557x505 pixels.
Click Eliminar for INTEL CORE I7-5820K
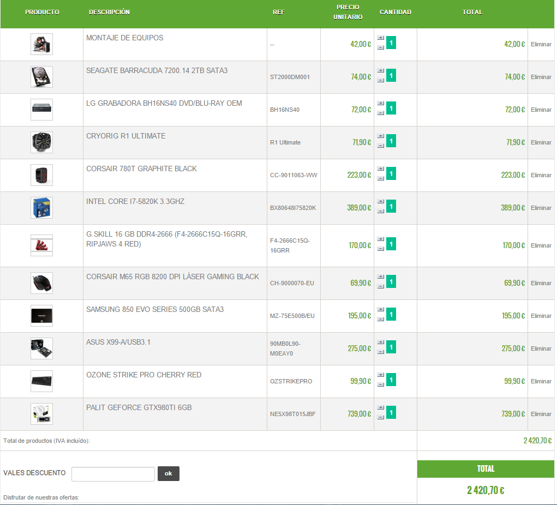tap(541, 208)
